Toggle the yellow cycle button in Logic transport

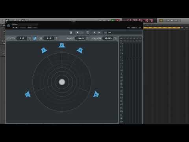(x=161, y=21)
